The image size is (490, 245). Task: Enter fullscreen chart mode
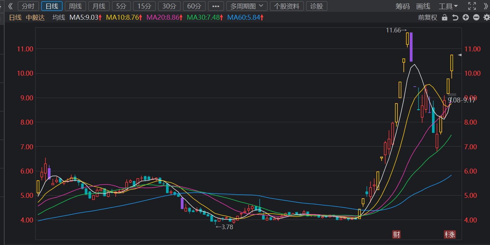(x=472, y=6)
